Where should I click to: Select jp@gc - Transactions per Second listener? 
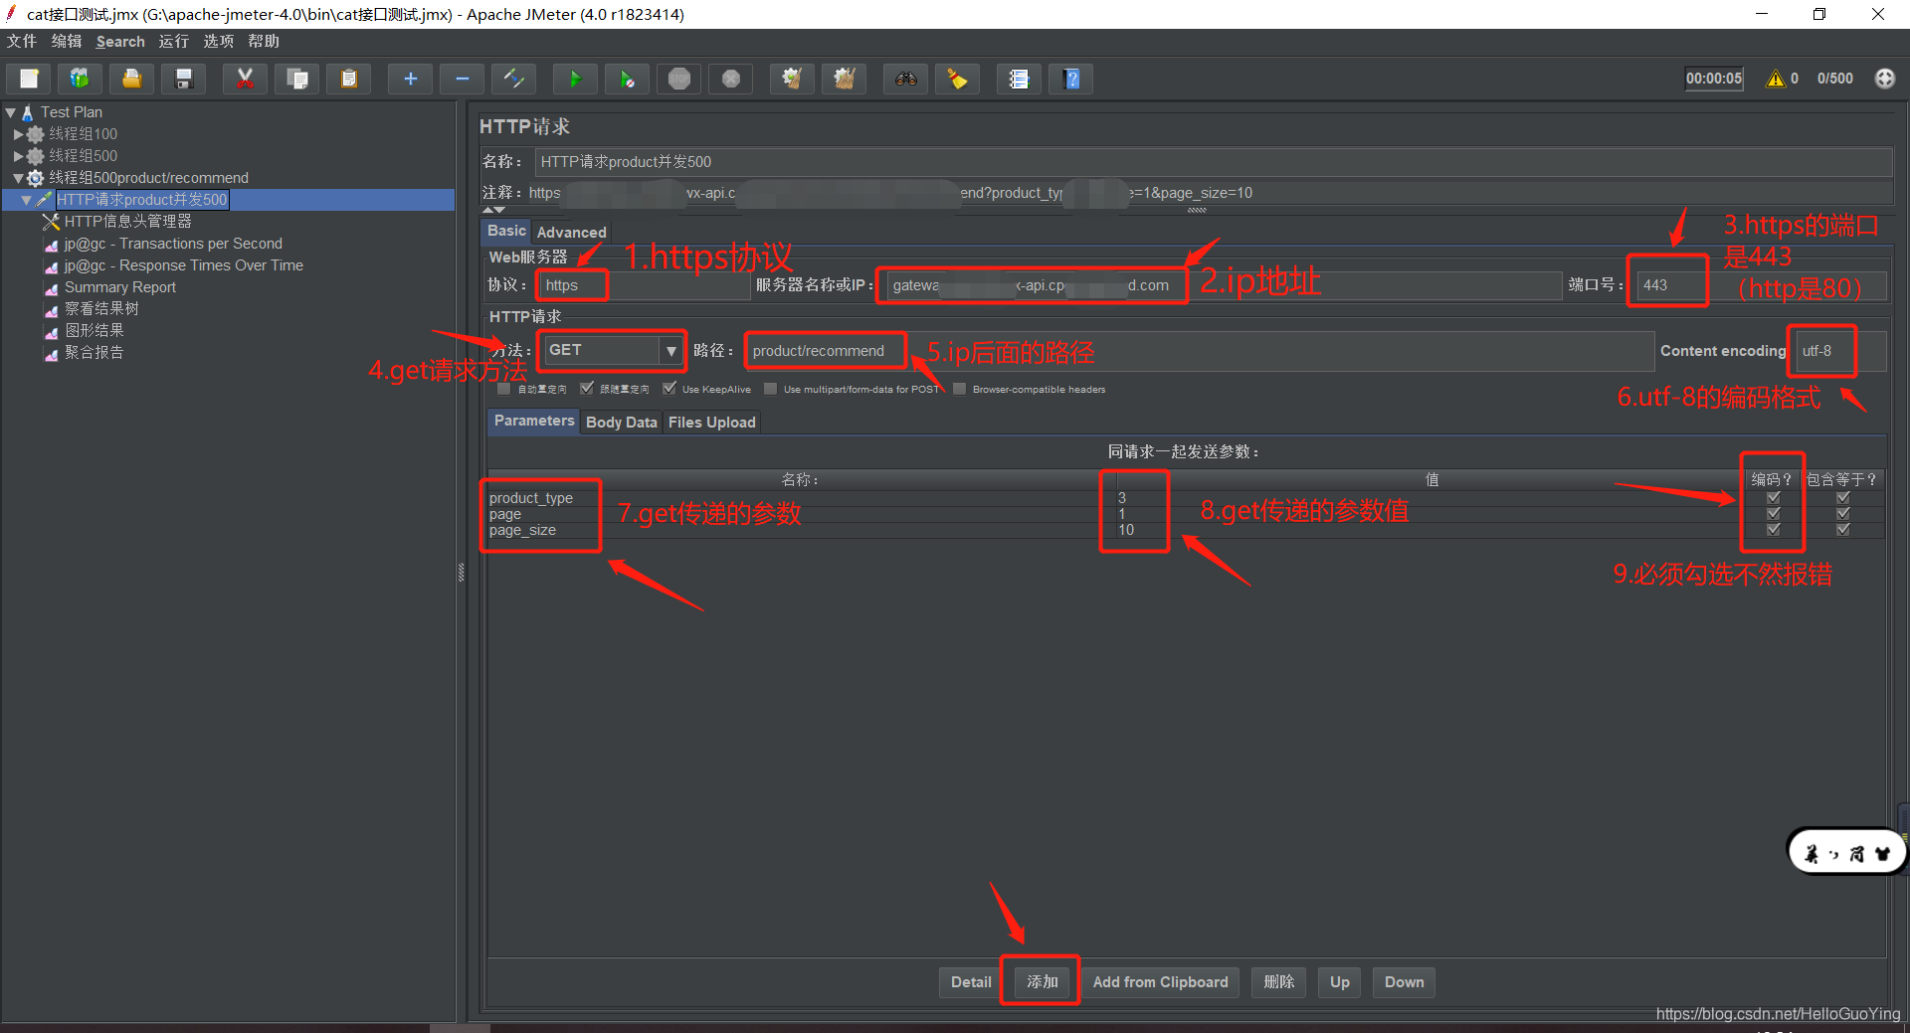(x=173, y=244)
